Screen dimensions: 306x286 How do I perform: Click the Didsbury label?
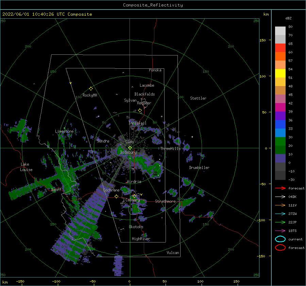click(129, 152)
